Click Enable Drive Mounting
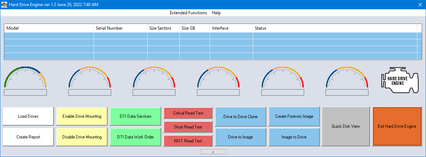Screen dimensions: 426x157 point(82,116)
